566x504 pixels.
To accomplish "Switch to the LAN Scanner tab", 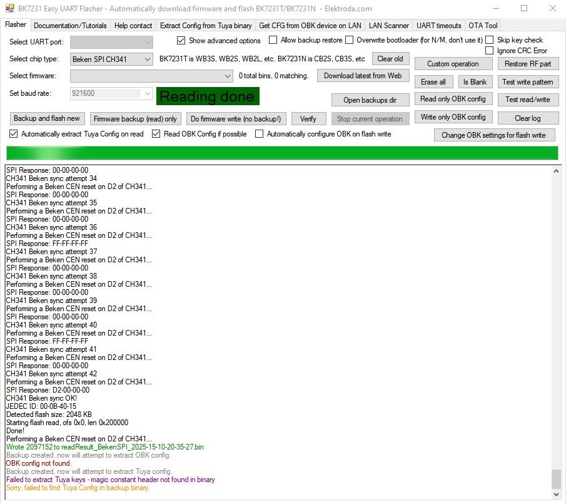I will tap(389, 26).
